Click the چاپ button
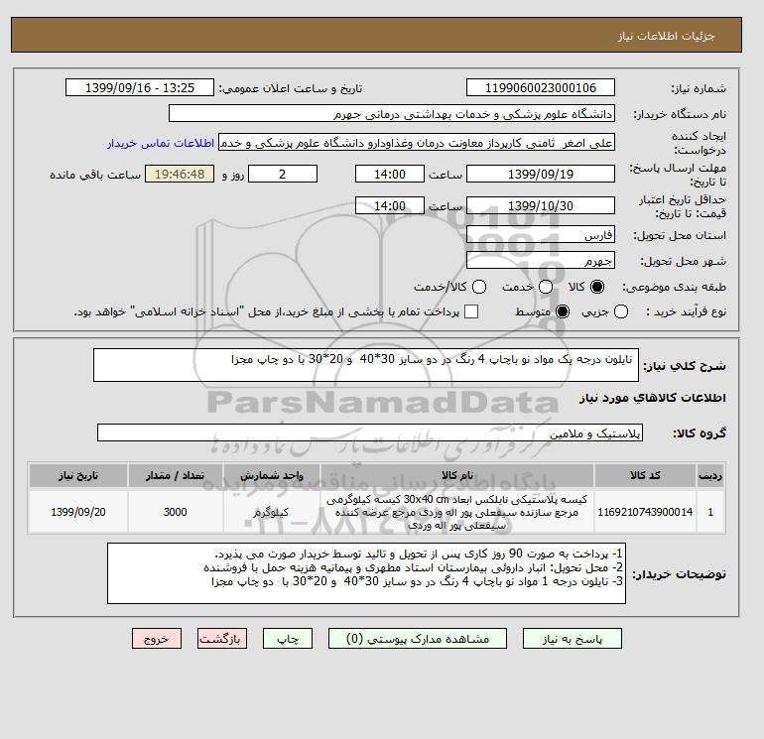The image size is (764, 739). (x=288, y=639)
